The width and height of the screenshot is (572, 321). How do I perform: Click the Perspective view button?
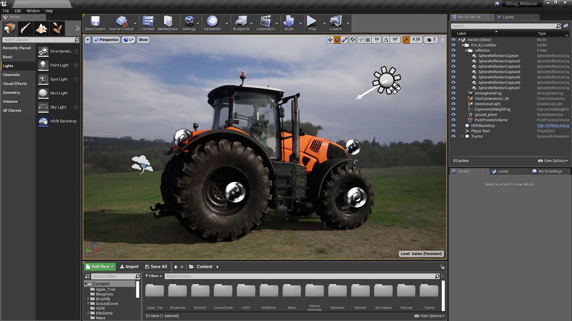tap(106, 40)
